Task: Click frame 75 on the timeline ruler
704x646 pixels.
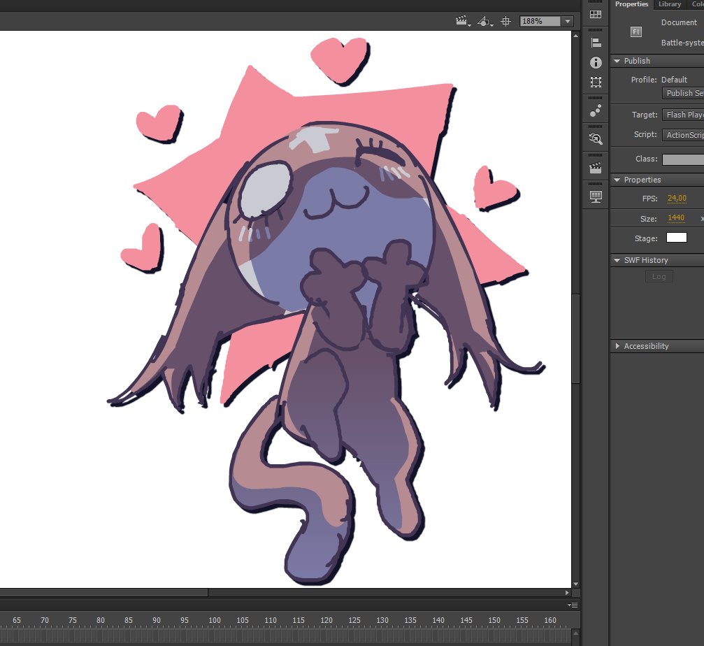Action: click(72, 620)
